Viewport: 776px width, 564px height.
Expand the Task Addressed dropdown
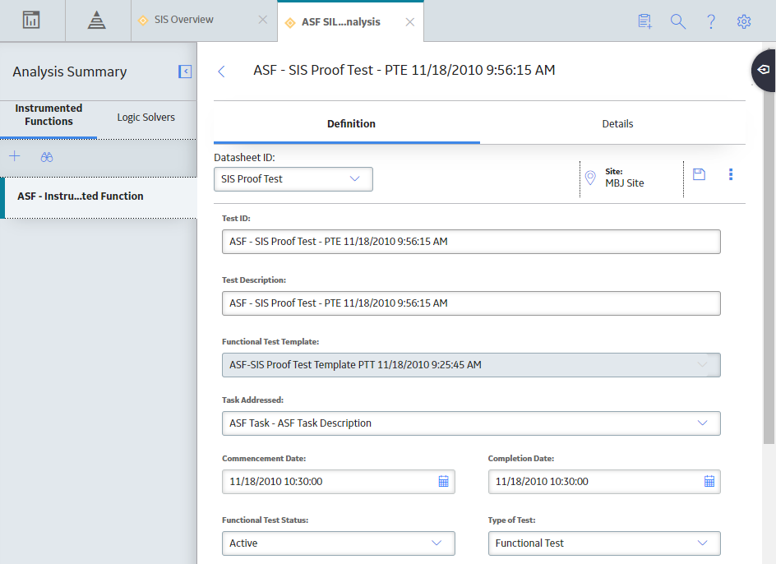[471, 423]
